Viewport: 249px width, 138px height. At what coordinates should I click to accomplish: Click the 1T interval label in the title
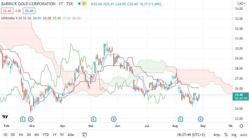(x=61, y=4)
